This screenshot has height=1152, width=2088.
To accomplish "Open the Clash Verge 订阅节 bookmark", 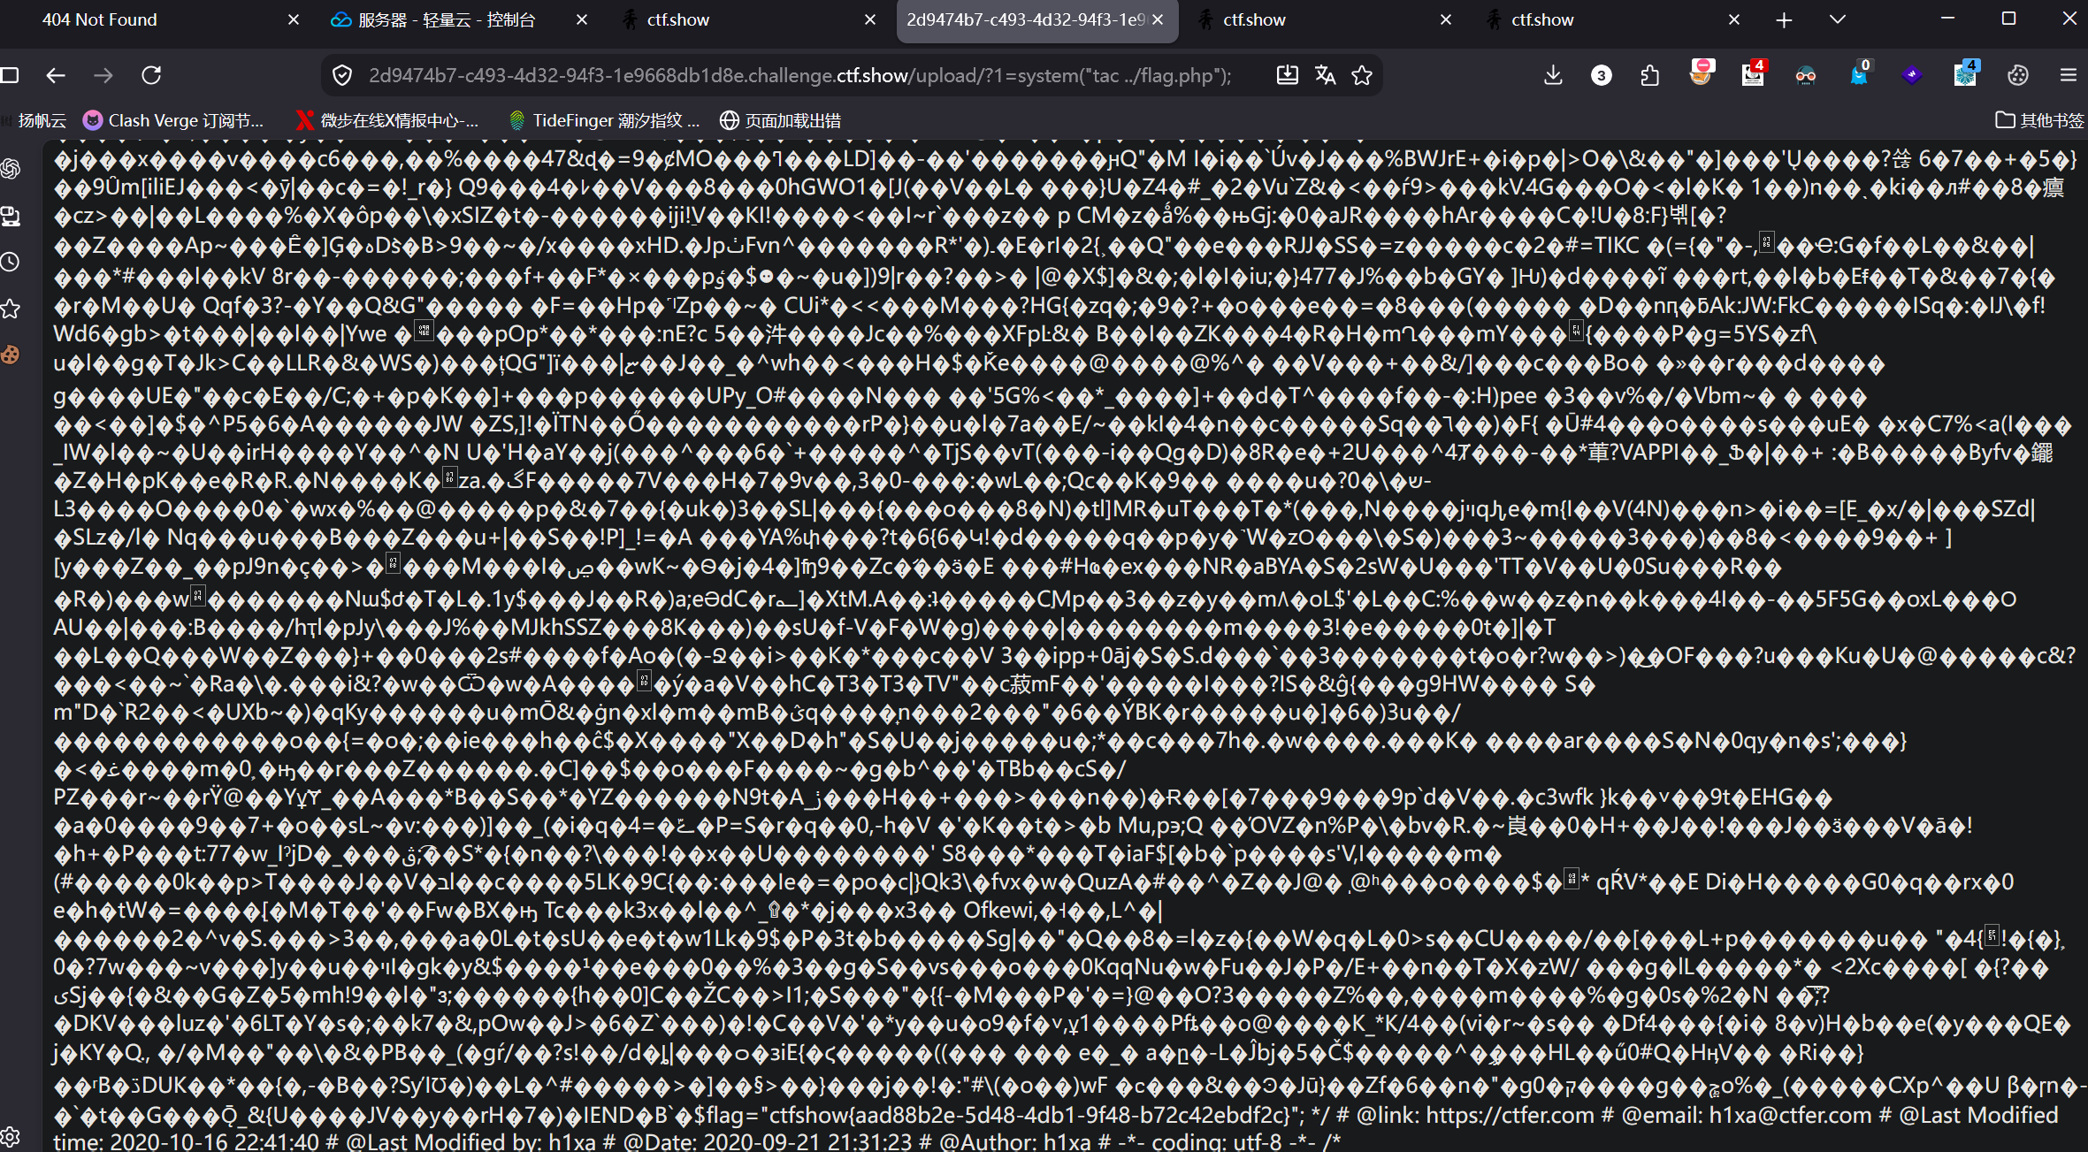I will 173,120.
